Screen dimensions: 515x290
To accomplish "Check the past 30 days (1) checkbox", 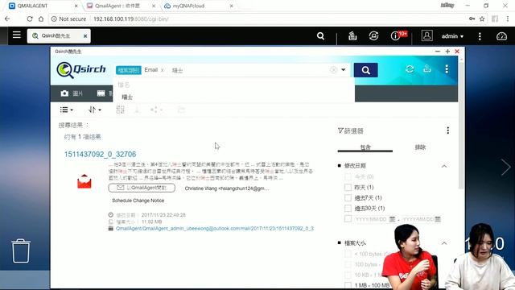I will [348, 208].
